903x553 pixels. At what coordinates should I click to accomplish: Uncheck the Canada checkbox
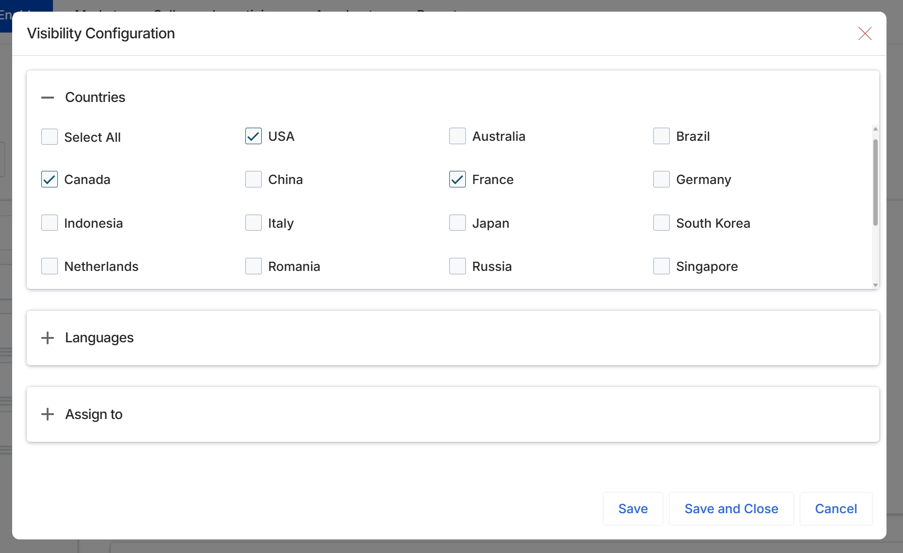50,179
